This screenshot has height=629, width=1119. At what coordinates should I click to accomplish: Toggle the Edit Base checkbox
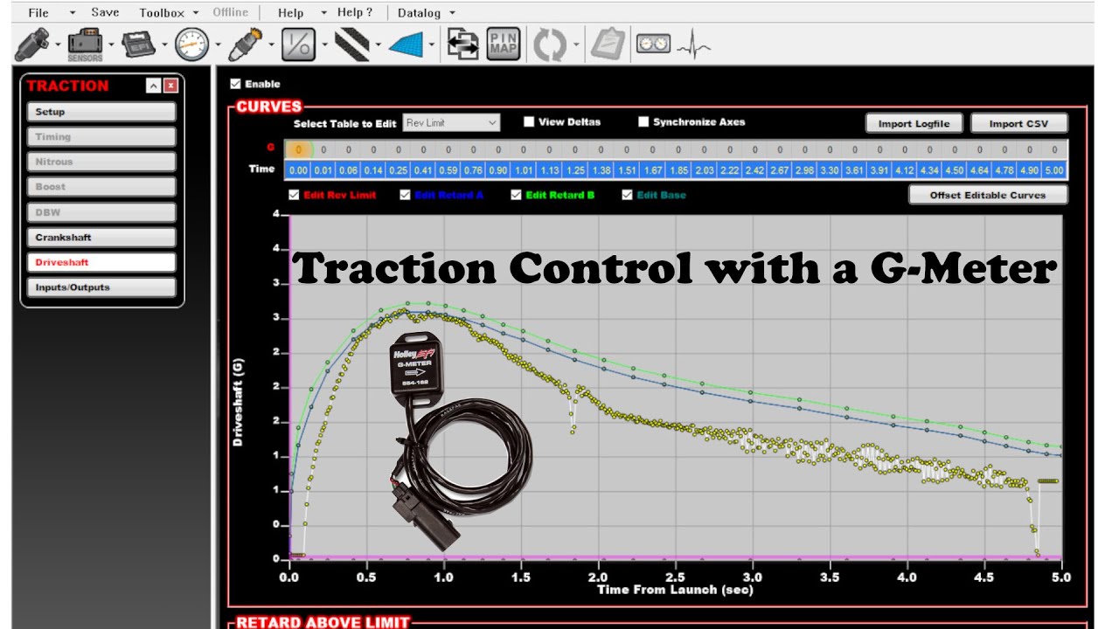[628, 195]
